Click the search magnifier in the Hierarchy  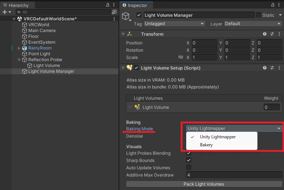click(19, 12)
